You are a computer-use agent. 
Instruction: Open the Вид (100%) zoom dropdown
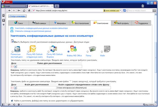[x=150, y=104]
